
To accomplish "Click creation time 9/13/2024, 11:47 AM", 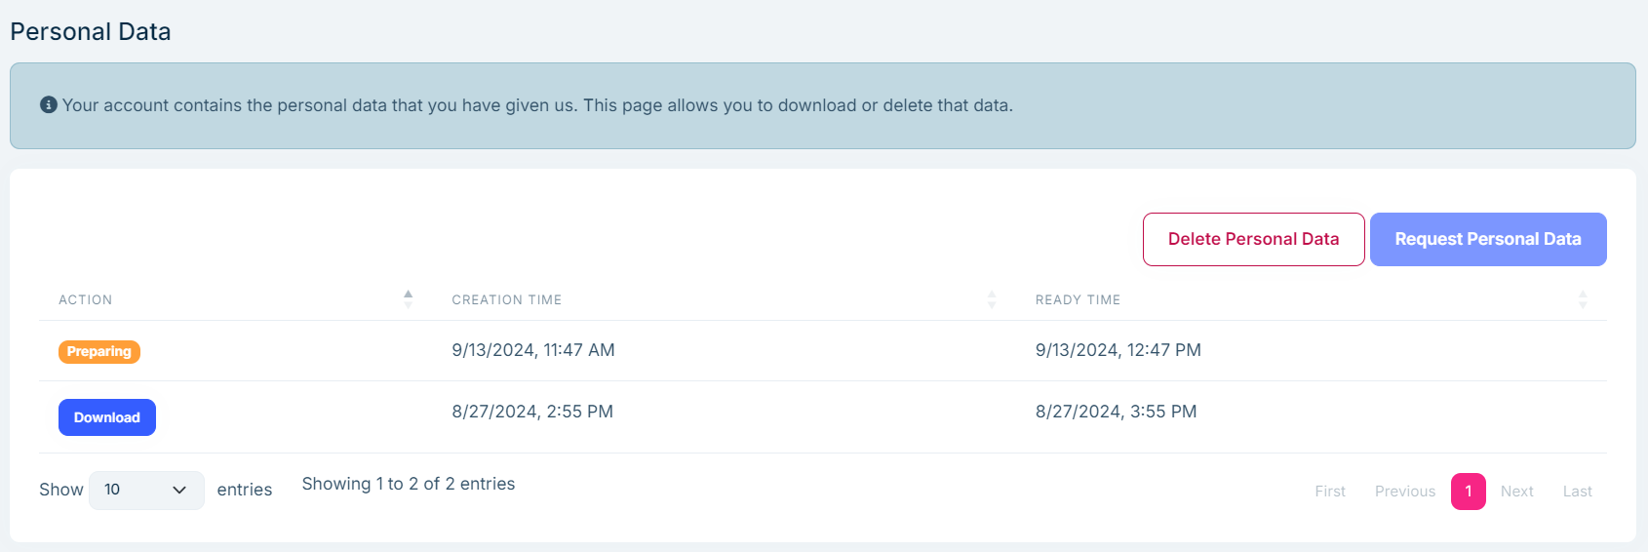I will (533, 350).
